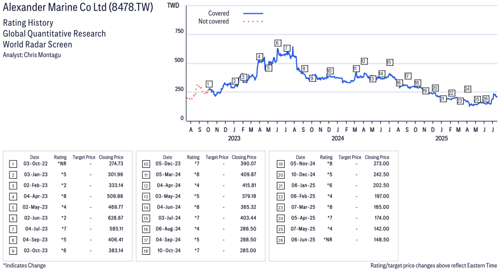Click chart marker 15 on the chart
Image resolution: width=503 pixels, height=269 pixels.
(x=389, y=62)
